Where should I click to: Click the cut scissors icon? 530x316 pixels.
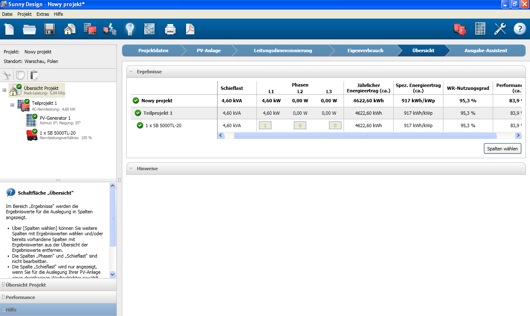(7, 75)
